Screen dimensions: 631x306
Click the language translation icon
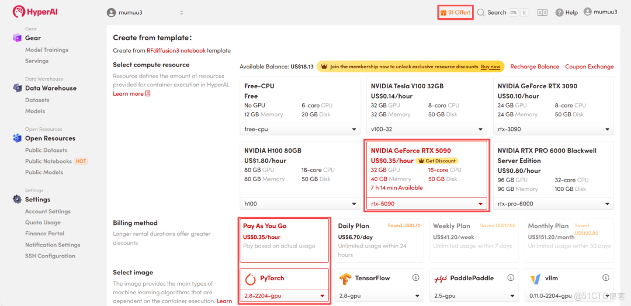coord(542,12)
